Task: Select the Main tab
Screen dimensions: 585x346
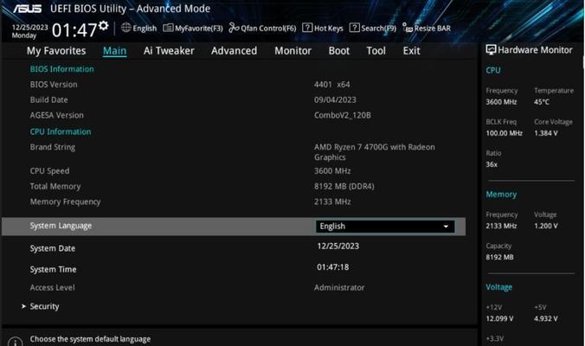Action: click(x=114, y=51)
